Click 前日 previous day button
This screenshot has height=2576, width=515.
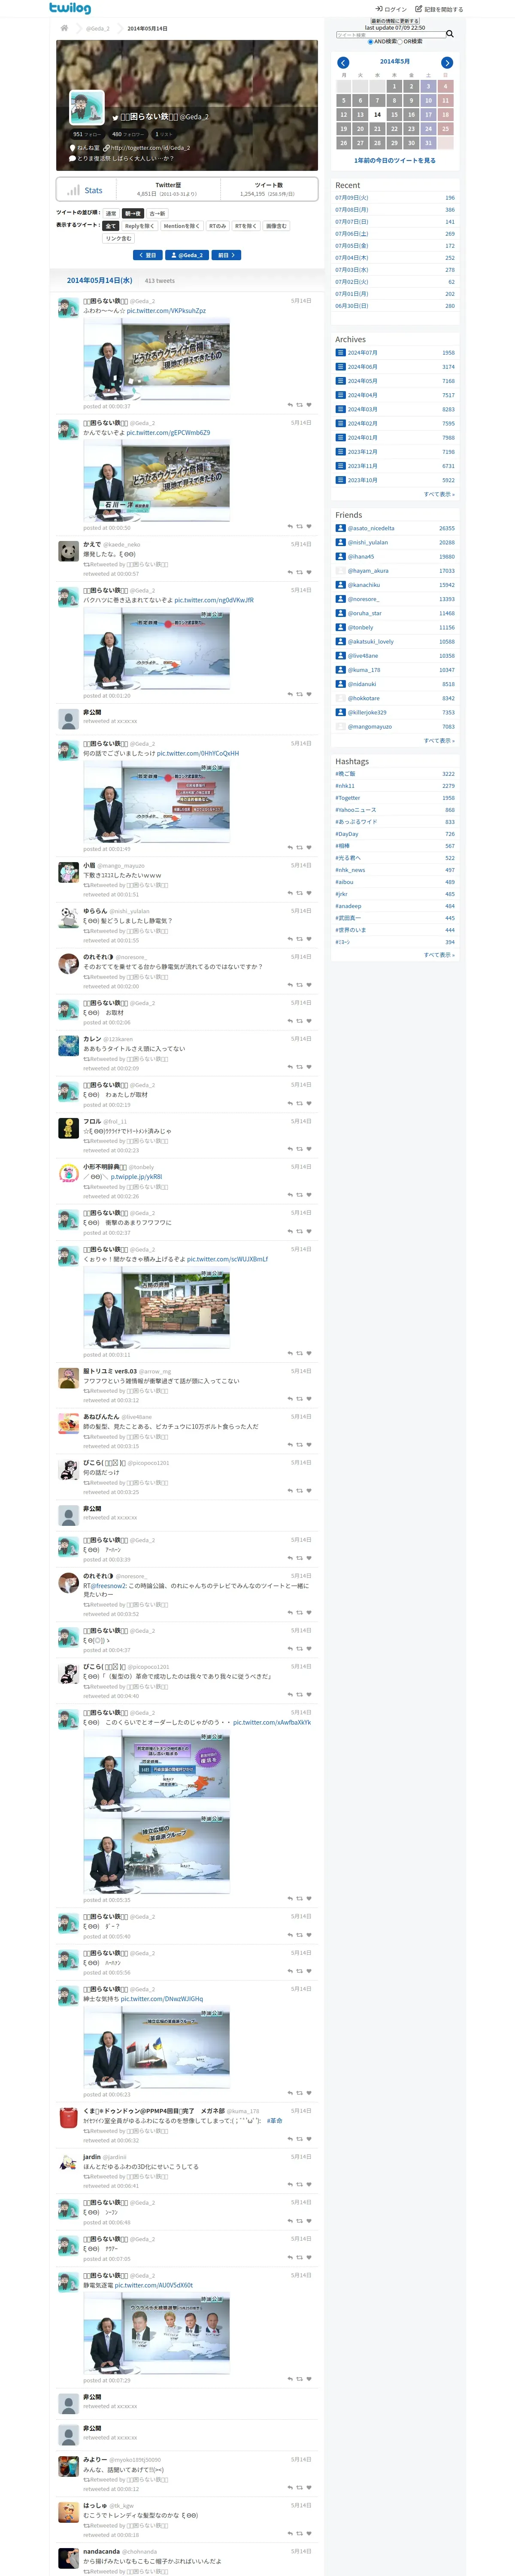pos(227,256)
